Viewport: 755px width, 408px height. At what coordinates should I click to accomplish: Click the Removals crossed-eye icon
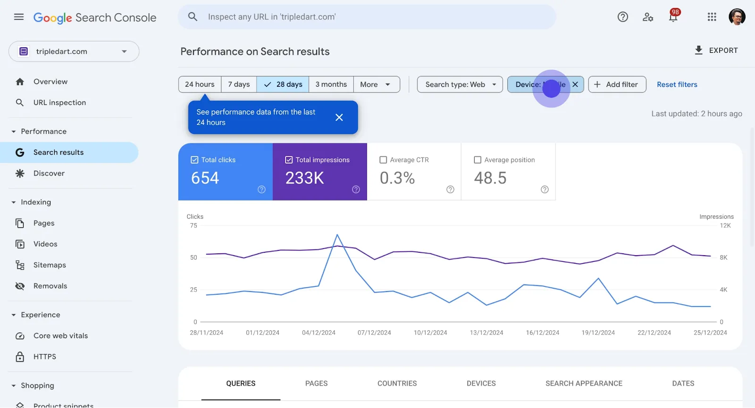tap(20, 286)
